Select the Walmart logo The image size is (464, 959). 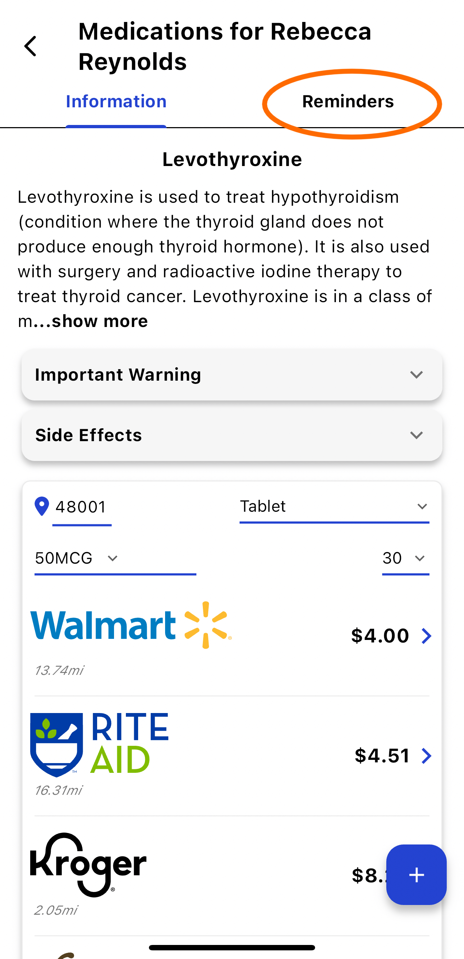click(x=131, y=625)
